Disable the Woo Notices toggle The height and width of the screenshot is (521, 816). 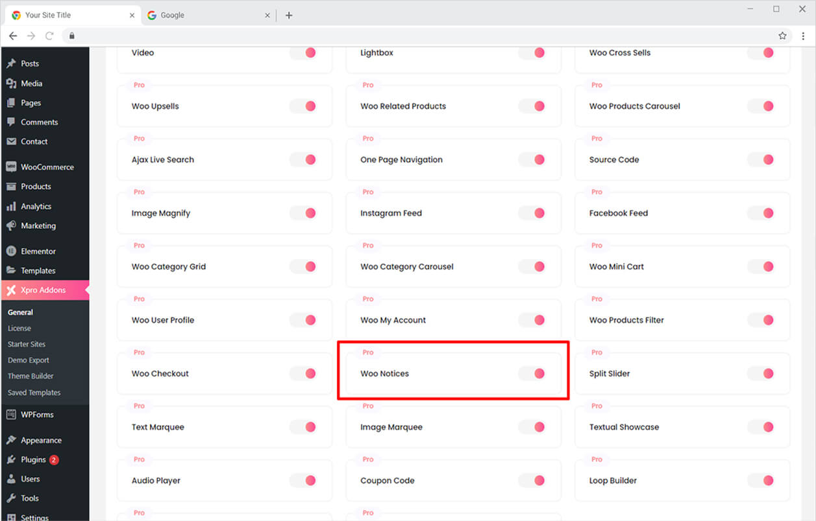[532, 373]
